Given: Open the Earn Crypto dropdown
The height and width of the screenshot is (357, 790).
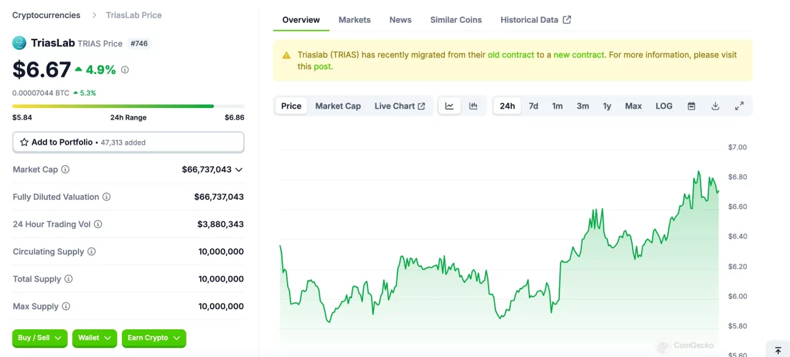Looking at the screenshot, I should coord(154,338).
